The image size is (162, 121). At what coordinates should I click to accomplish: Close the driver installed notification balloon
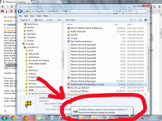pyautogui.click(x=130, y=109)
